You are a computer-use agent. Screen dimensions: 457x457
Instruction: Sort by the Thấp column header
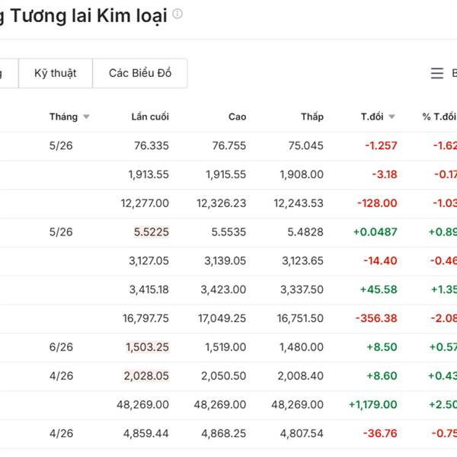[312, 117]
